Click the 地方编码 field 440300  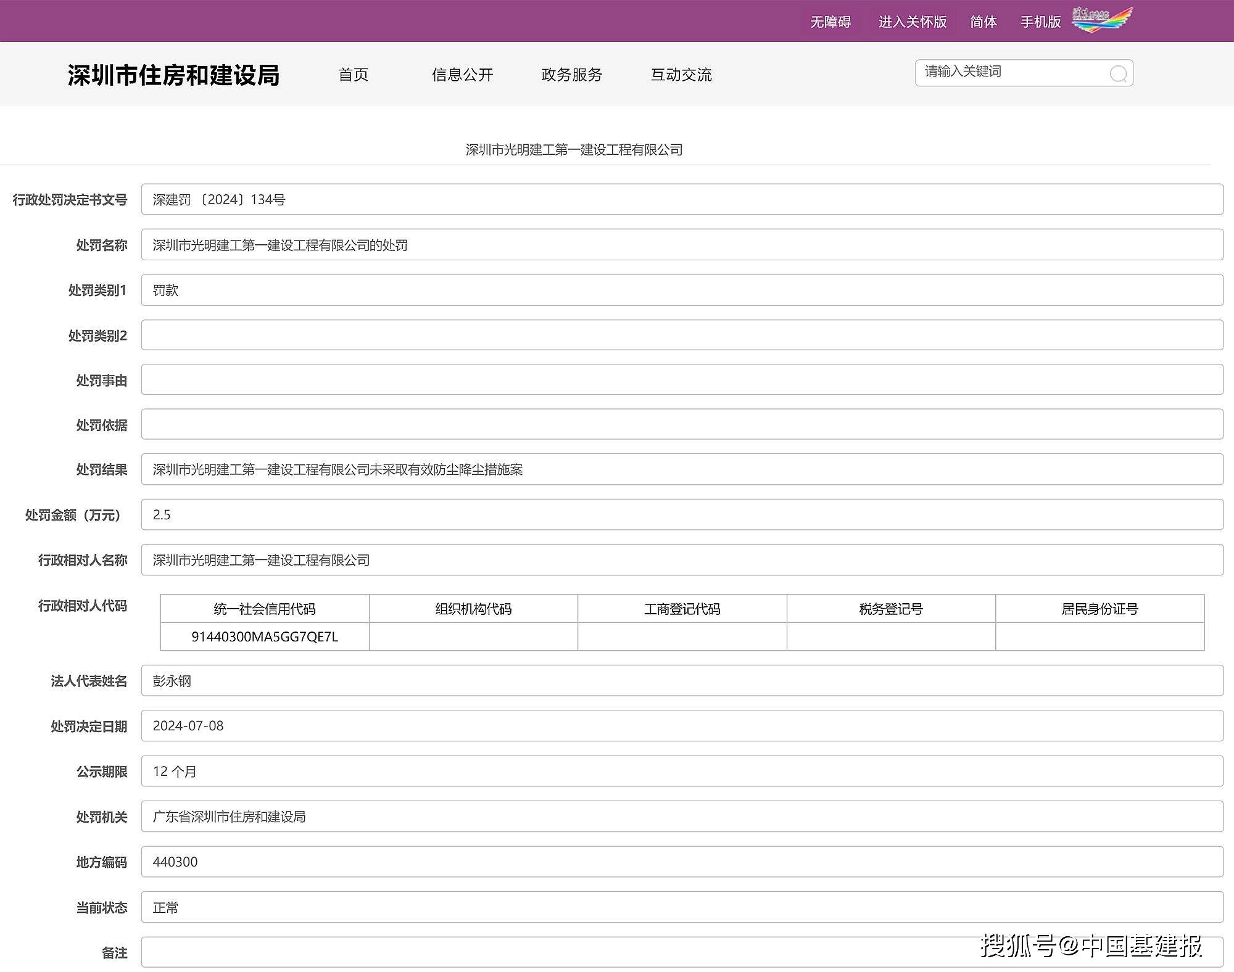click(x=682, y=862)
